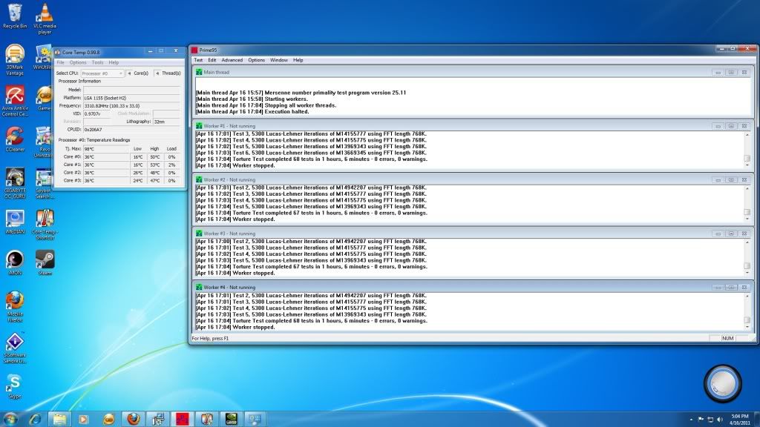Launch VLC media player from the desktop

pos(45,19)
